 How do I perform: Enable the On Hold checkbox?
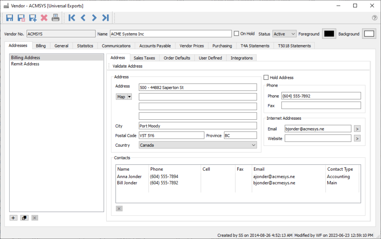(237, 33)
